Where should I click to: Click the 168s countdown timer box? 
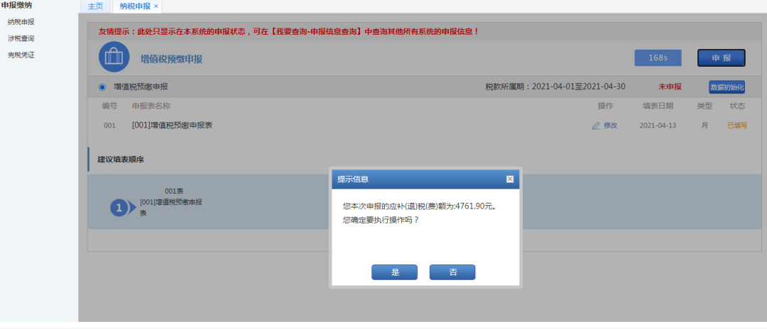658,57
